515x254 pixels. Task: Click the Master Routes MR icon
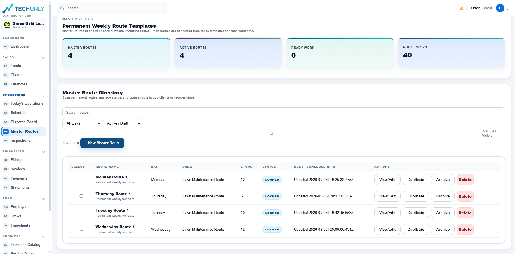pyautogui.click(x=6, y=131)
